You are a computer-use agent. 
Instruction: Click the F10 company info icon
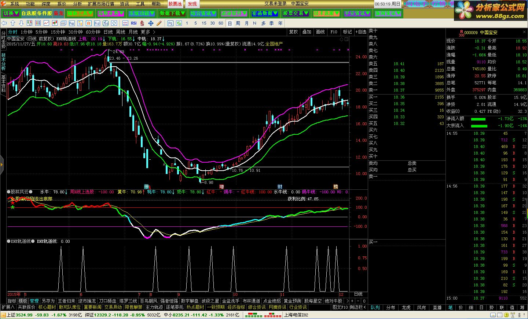(72, 23)
